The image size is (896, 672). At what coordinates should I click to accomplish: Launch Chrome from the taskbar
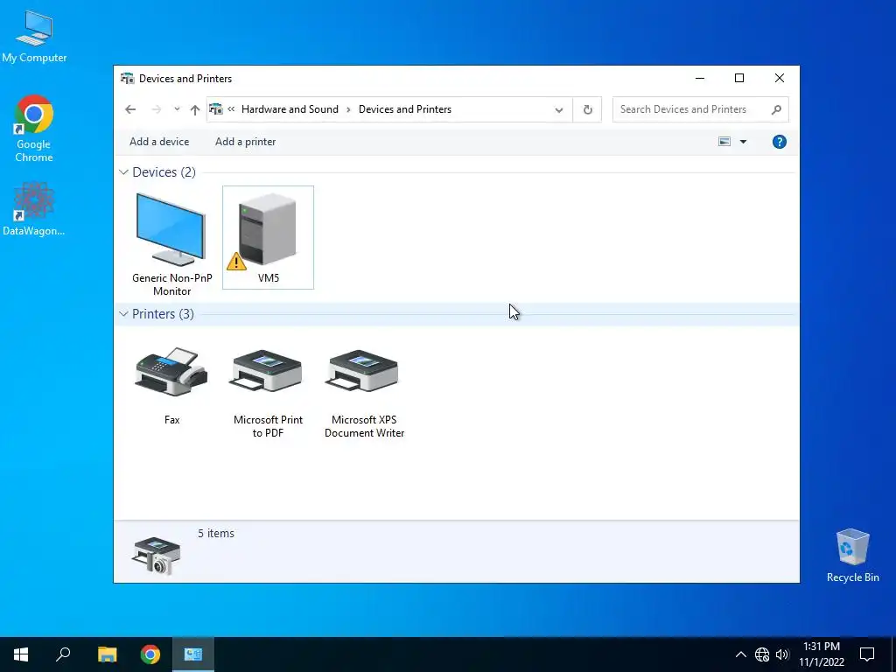pyautogui.click(x=150, y=654)
